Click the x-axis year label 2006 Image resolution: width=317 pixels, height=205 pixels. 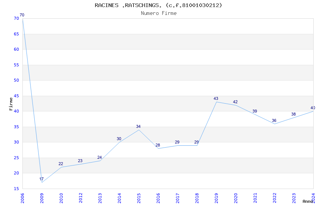tap(22, 198)
